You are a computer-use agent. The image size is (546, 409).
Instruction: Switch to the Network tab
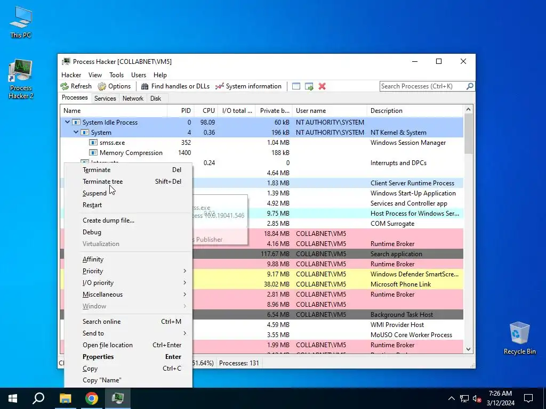point(133,99)
